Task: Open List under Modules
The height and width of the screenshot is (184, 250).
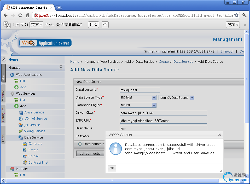Action: coord(22,175)
